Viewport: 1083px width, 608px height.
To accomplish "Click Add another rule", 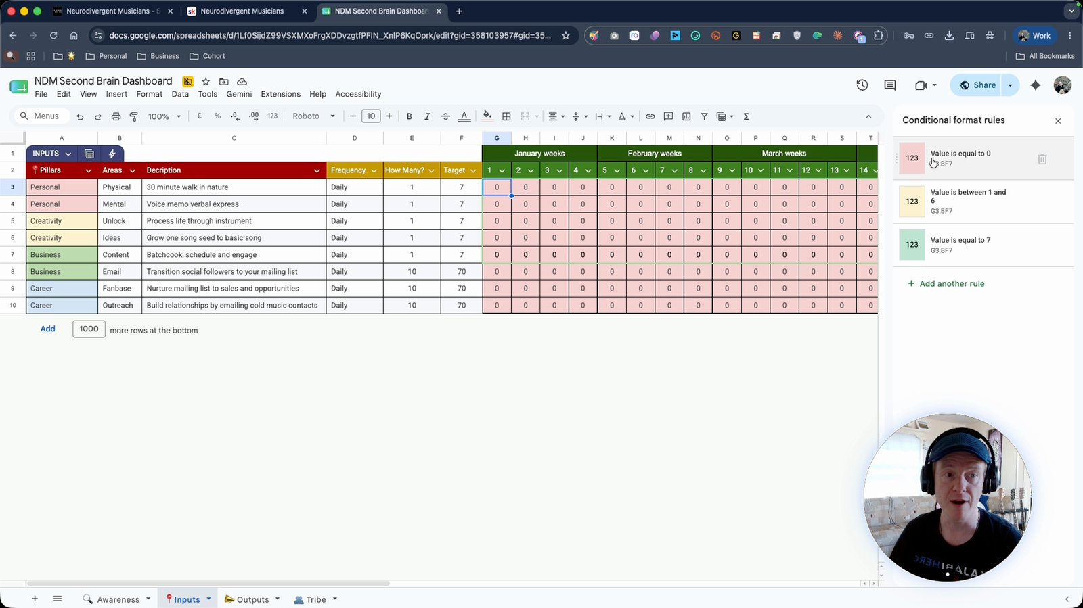I will (946, 283).
